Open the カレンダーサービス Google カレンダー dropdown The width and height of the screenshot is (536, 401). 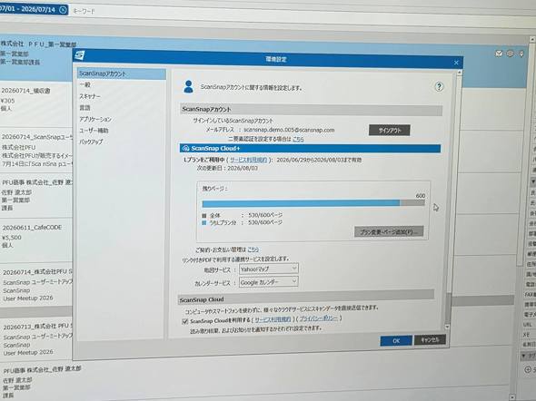[x=268, y=282]
